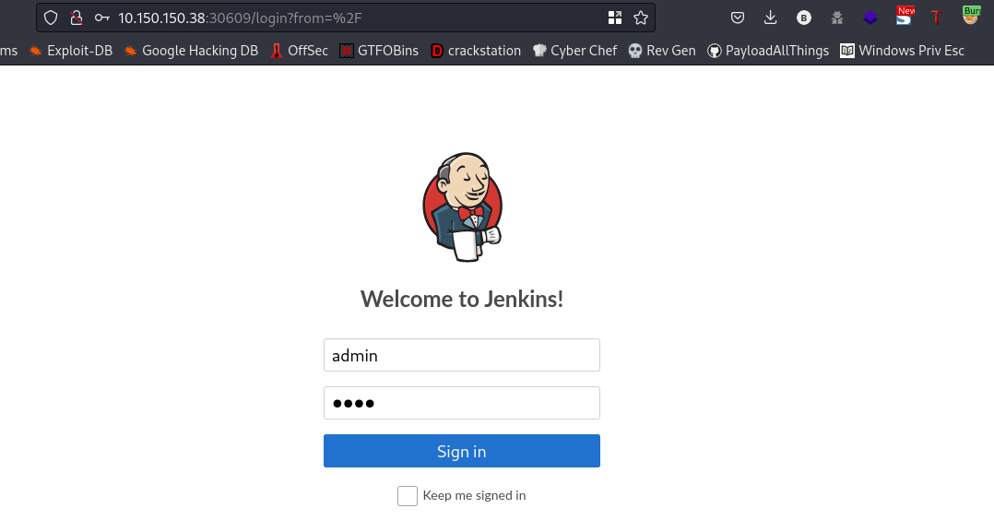
Task: Open the insecure connection padlock info
Action: point(77,18)
